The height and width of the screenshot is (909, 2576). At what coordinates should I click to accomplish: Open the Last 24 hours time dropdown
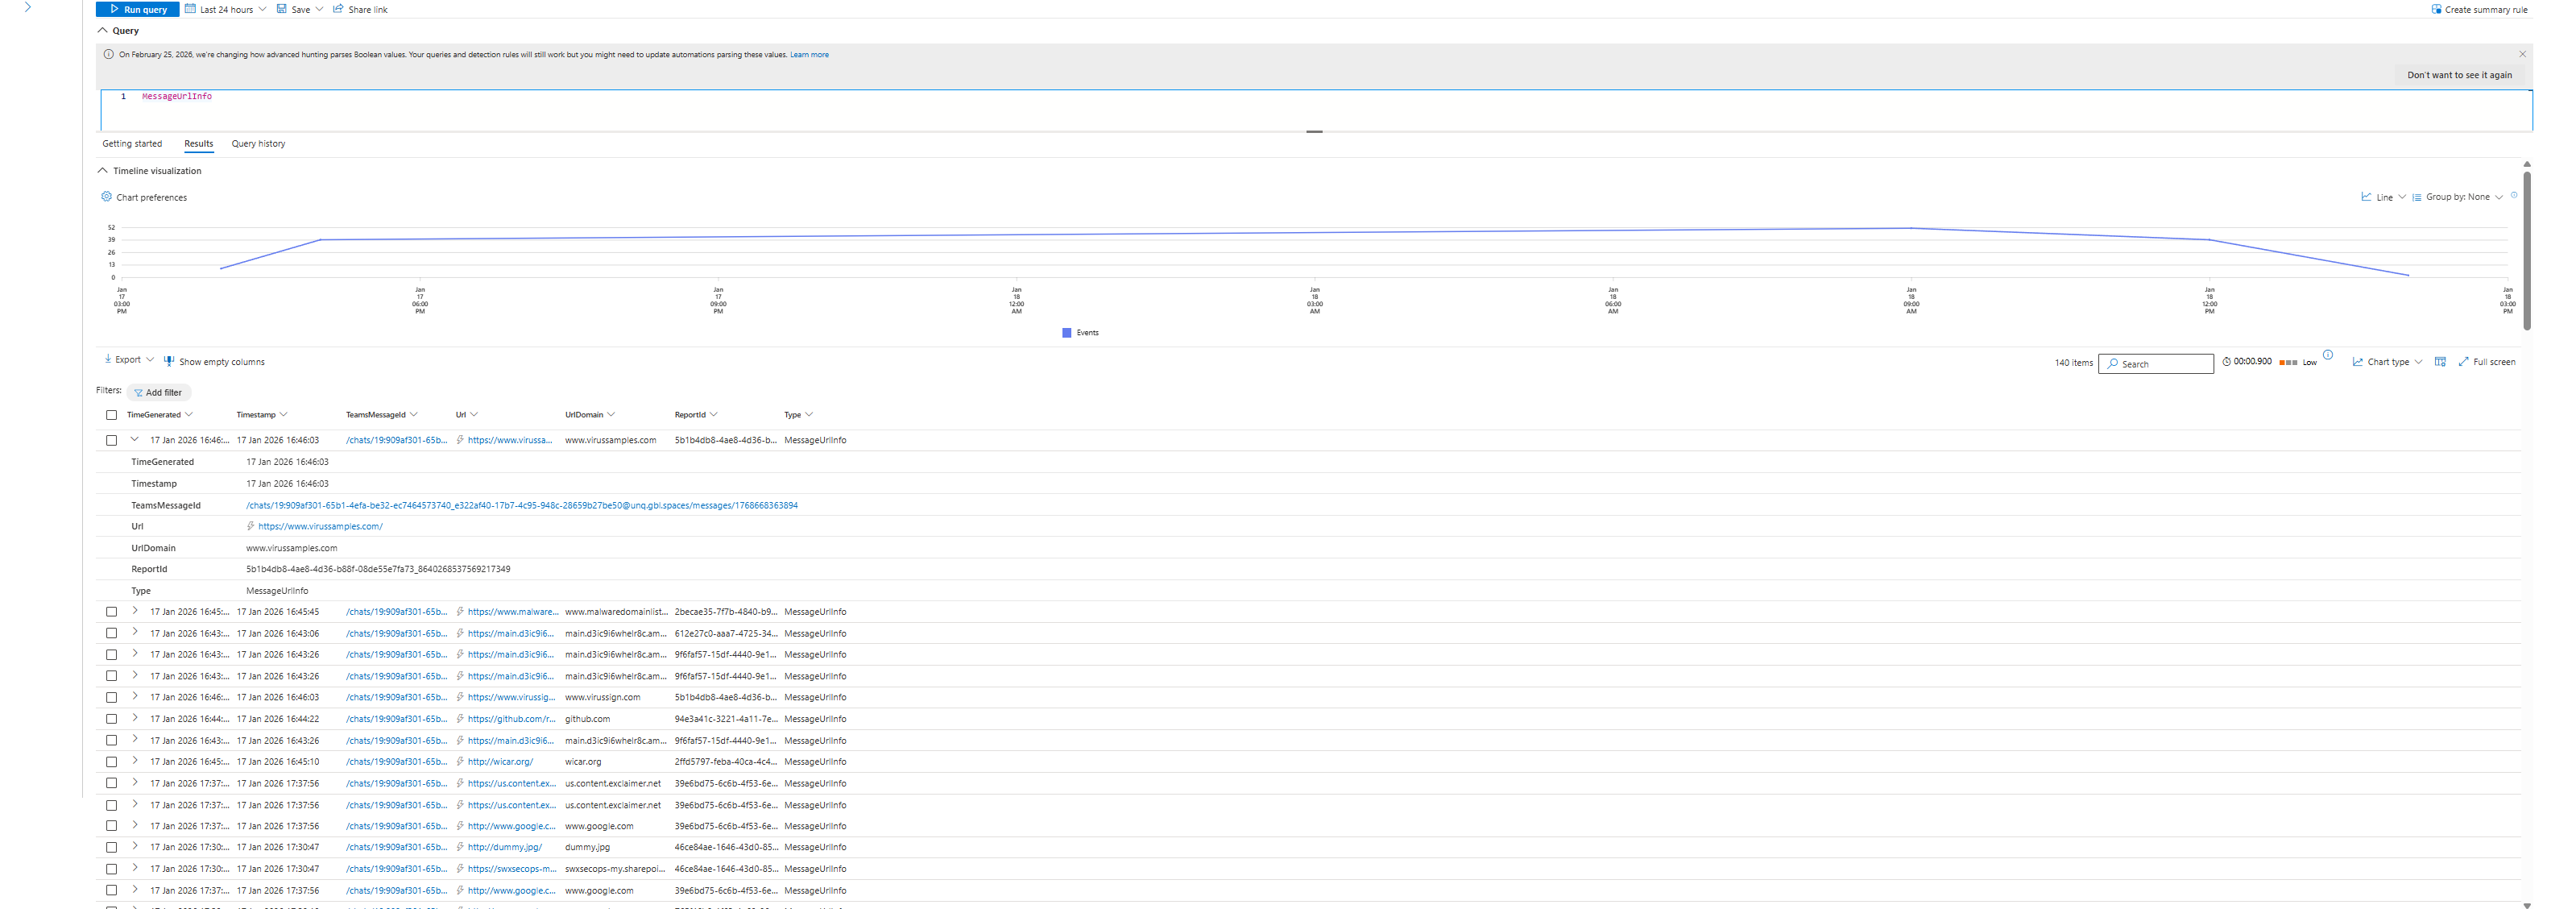click(226, 9)
